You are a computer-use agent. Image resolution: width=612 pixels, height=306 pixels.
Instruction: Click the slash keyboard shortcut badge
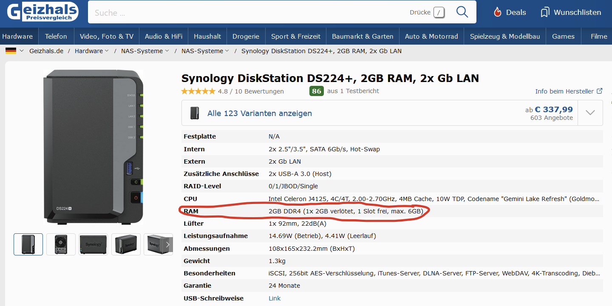[439, 12]
